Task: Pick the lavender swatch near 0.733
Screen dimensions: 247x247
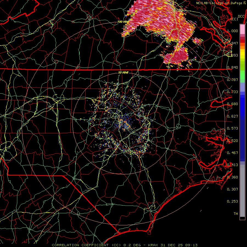Action: click(242, 87)
